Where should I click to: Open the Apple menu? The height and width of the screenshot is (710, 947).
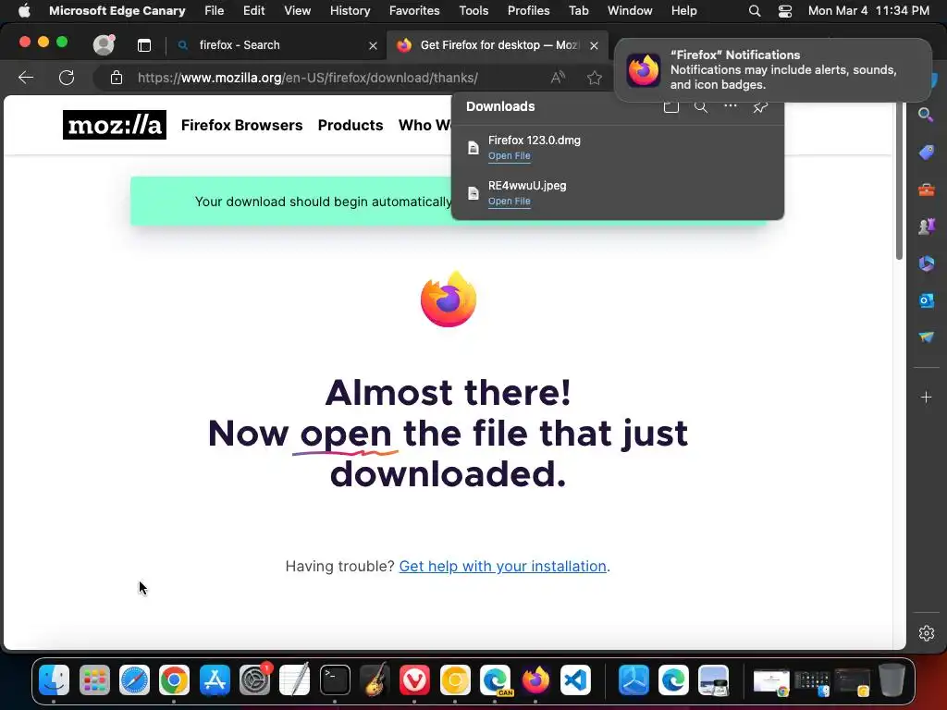pyautogui.click(x=24, y=11)
